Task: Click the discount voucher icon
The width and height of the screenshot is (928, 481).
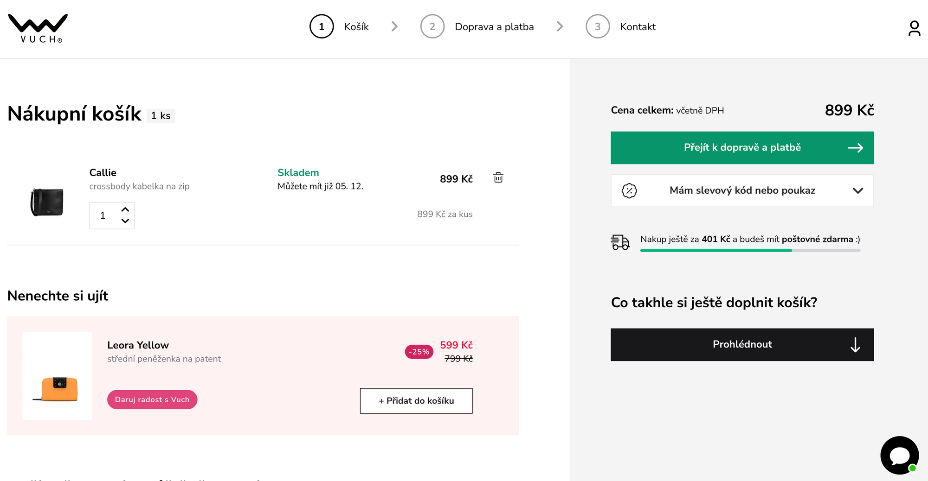Action: 630,190
